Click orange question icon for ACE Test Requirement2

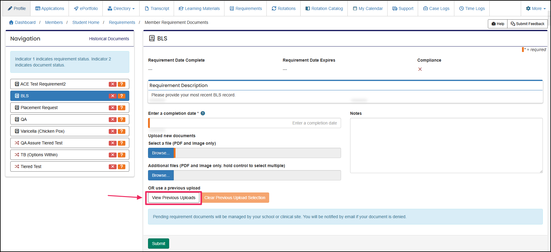[121, 84]
